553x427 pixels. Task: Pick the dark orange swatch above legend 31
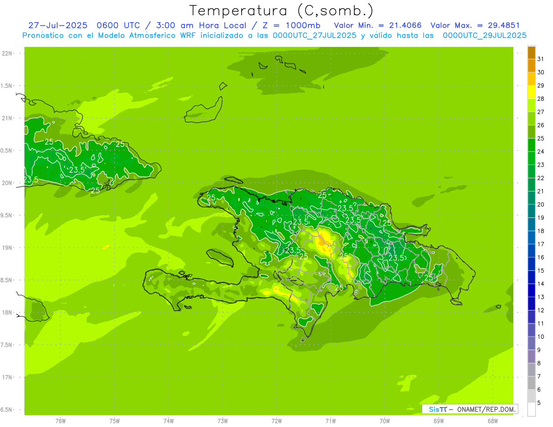[532, 53]
